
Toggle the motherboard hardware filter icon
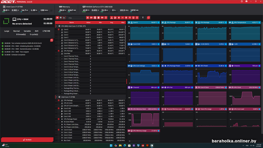pos(95,18)
